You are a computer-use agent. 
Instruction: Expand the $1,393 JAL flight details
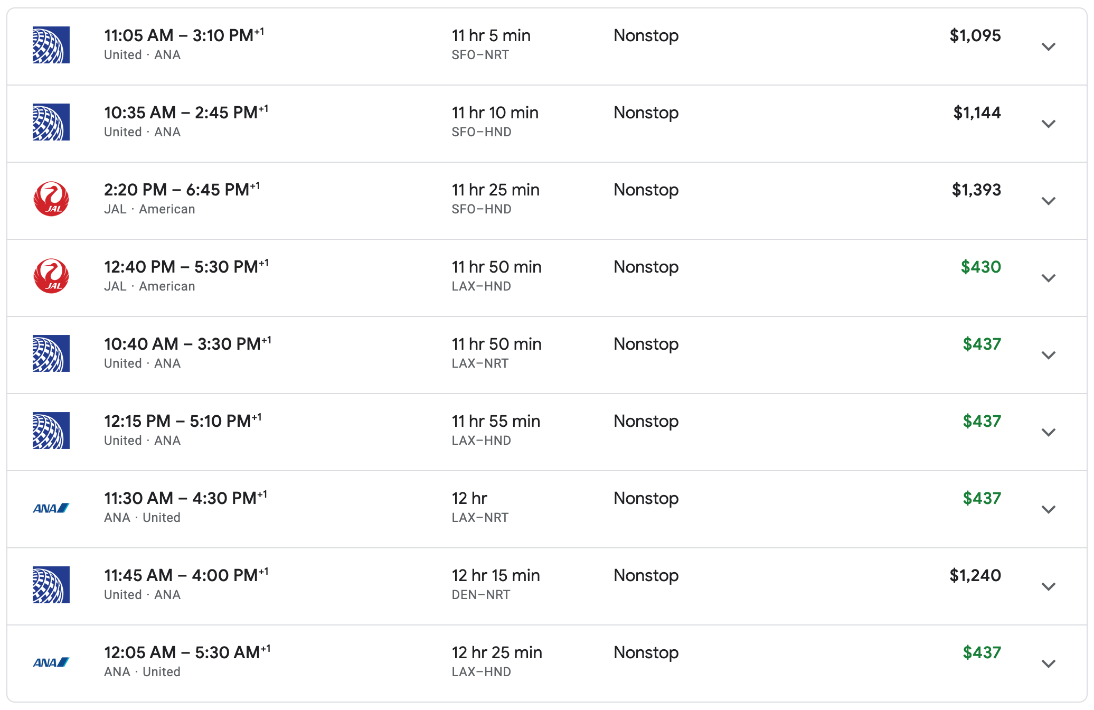tap(1048, 201)
